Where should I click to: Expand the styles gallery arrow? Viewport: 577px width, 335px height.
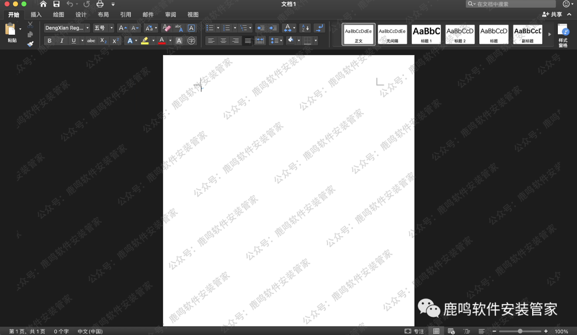click(x=550, y=35)
